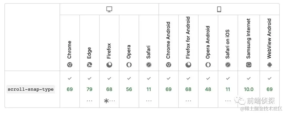Click the Chrome browser icon

point(70,65)
